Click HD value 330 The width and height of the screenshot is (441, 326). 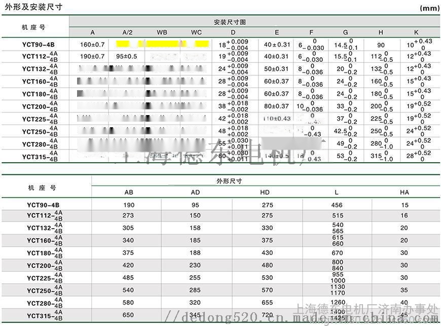point(267,228)
